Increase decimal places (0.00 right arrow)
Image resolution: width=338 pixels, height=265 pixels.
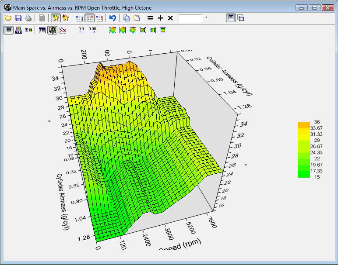(92, 30)
